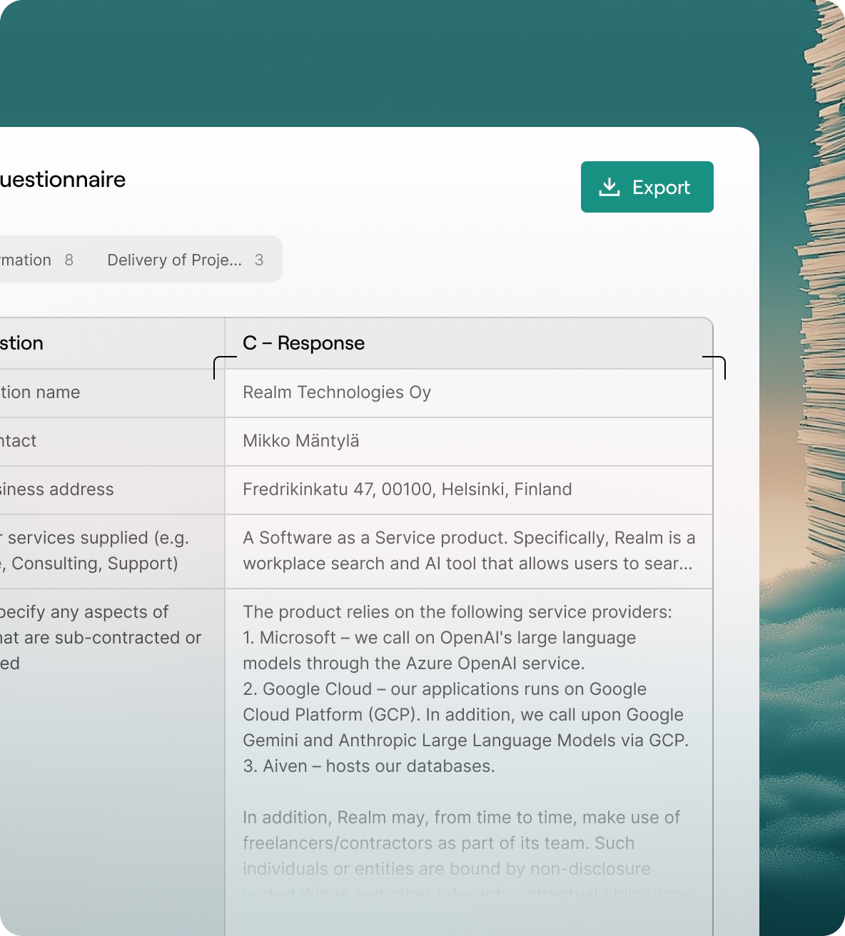
Task: Click the 'services supplied (e.g.' question cell
Action: point(112,551)
